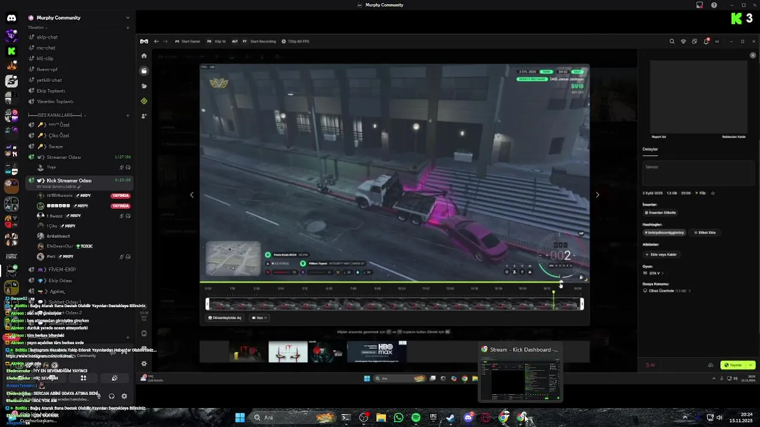Open the Ses audio dropdown
Viewport: 760px width, 427px height.
(259, 318)
